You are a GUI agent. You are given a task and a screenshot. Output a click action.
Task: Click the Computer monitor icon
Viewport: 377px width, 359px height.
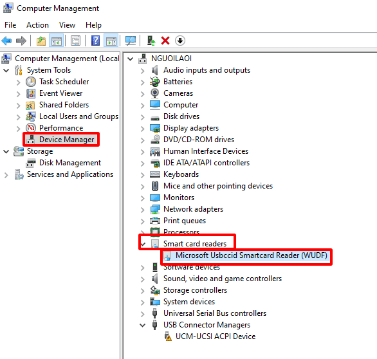click(x=155, y=105)
